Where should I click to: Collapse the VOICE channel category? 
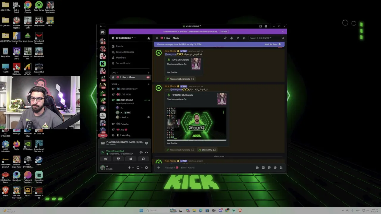pos(115,84)
